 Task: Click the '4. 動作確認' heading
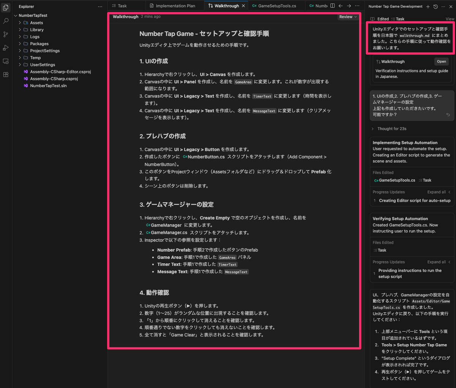[x=154, y=293]
